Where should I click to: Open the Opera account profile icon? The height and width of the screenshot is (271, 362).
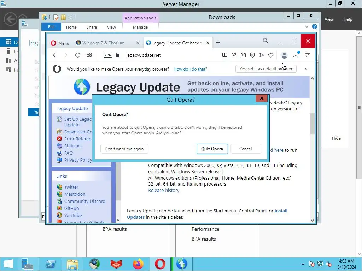coord(284,55)
